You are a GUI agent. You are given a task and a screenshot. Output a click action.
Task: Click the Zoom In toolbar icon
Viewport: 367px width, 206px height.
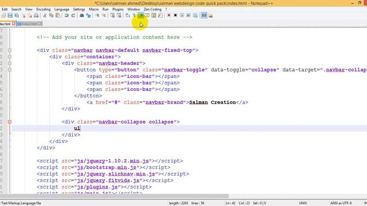(97, 15)
